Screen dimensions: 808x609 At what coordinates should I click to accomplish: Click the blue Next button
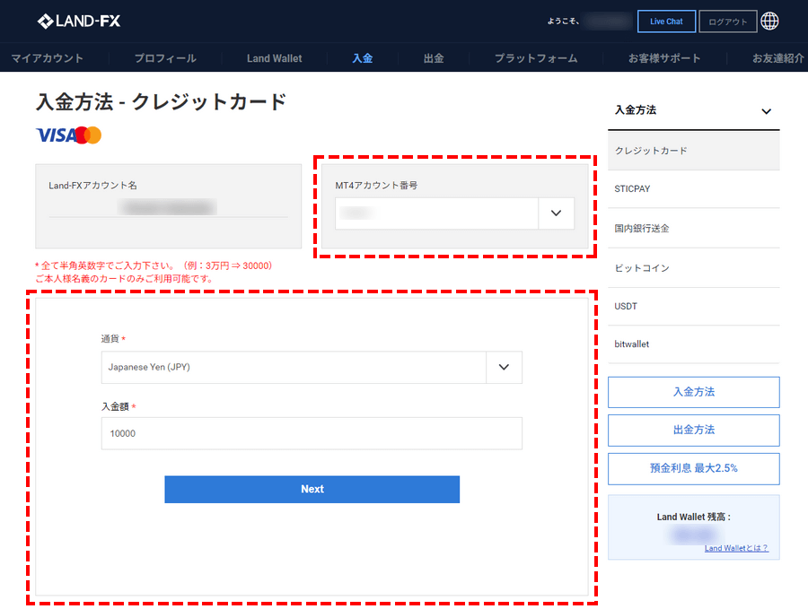click(312, 489)
